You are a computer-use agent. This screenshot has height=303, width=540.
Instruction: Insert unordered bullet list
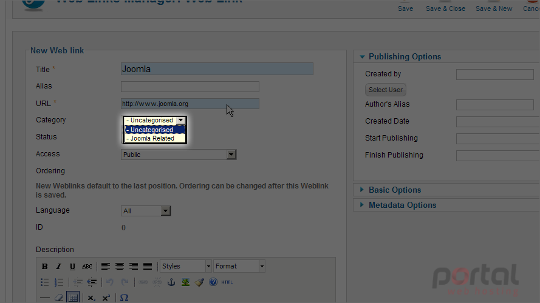click(x=44, y=282)
